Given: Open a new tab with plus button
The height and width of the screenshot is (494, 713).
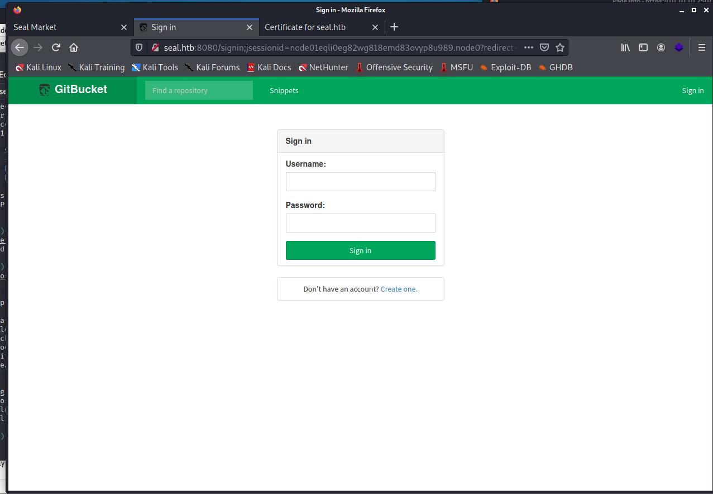Looking at the screenshot, I should click(x=394, y=27).
